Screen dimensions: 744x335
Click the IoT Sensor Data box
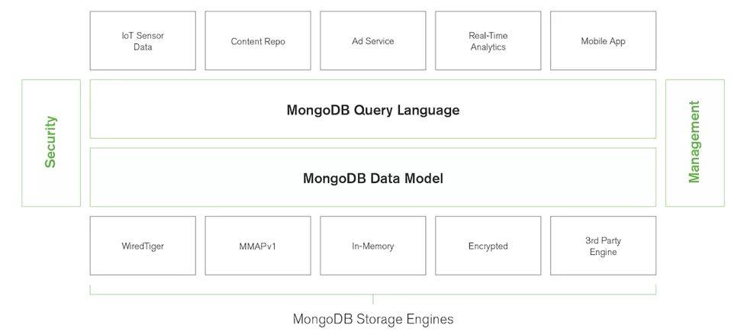pos(143,40)
